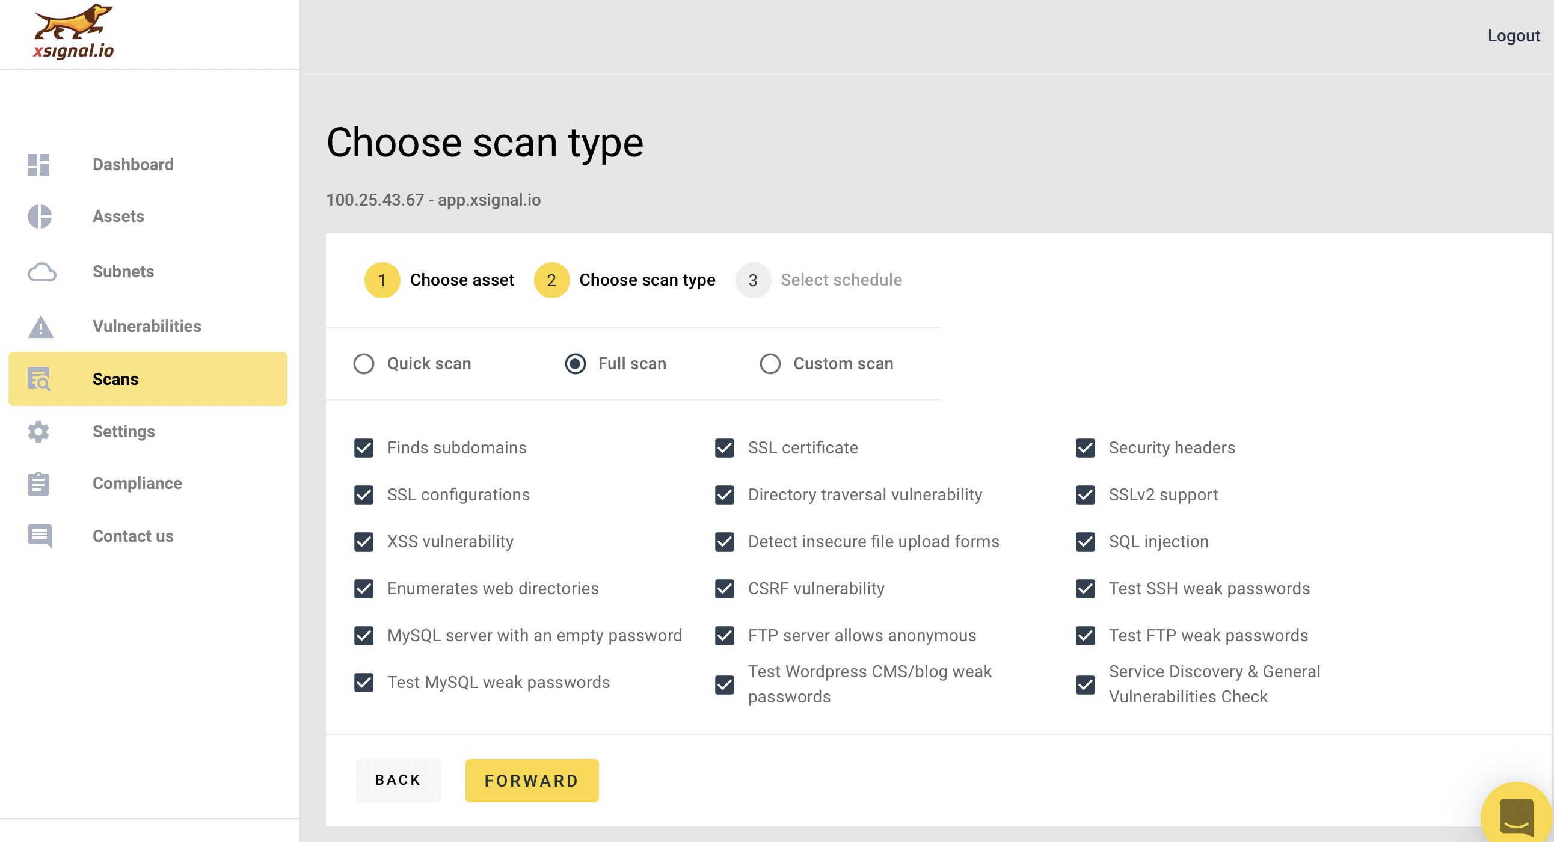Screen dimensions: 1554x842
Task: Click the Contact us message icon
Action: pyautogui.click(x=40, y=536)
